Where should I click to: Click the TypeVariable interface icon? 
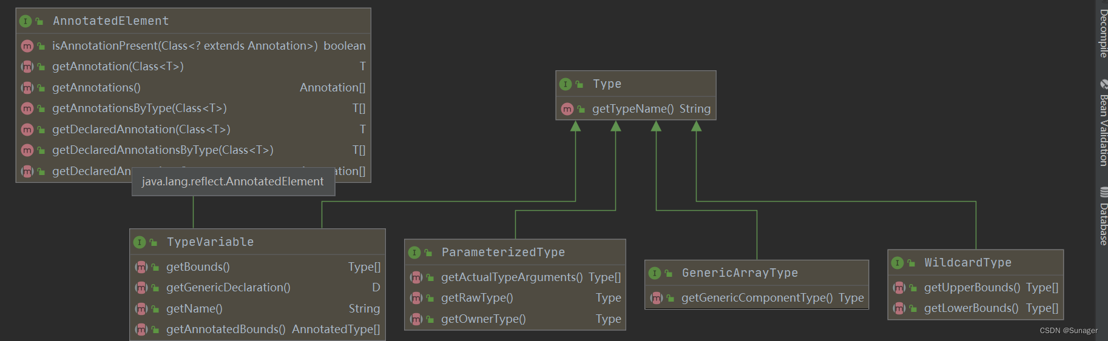coord(140,242)
